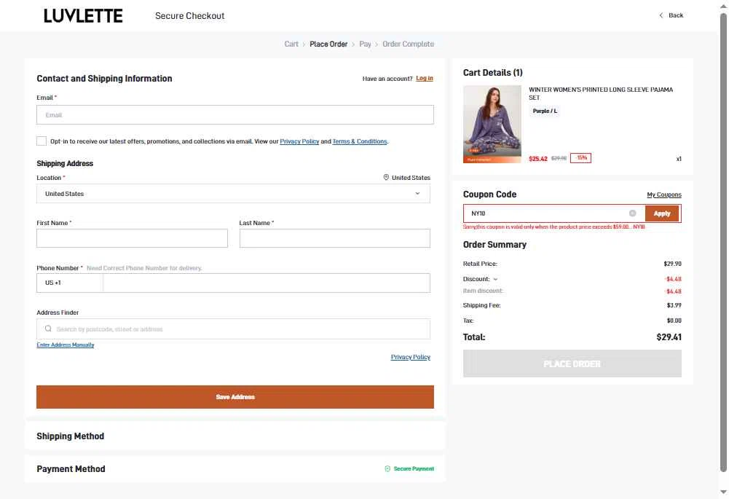Focus the Email input field
The image size is (729, 499).
coord(235,115)
